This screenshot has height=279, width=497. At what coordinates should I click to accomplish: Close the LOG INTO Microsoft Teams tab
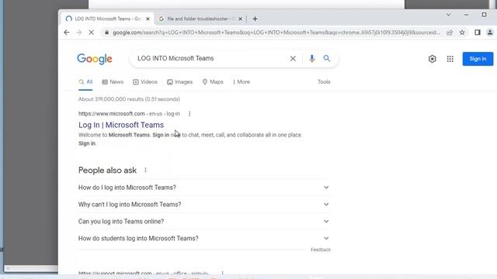point(148,19)
